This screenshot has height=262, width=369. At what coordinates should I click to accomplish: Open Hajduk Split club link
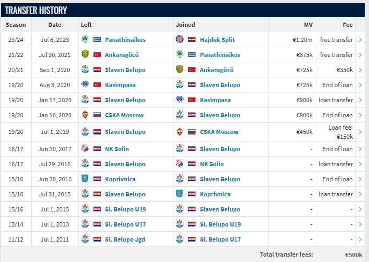[x=217, y=40]
